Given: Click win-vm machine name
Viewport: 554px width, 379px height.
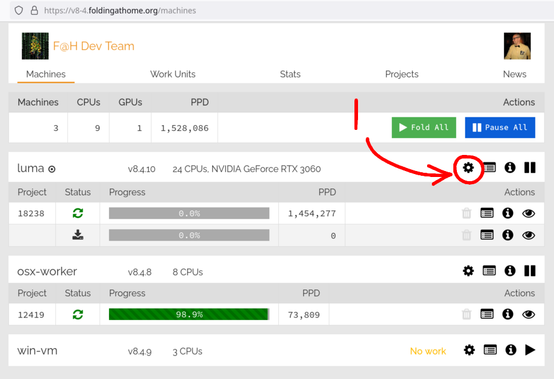Looking at the screenshot, I should pos(37,351).
